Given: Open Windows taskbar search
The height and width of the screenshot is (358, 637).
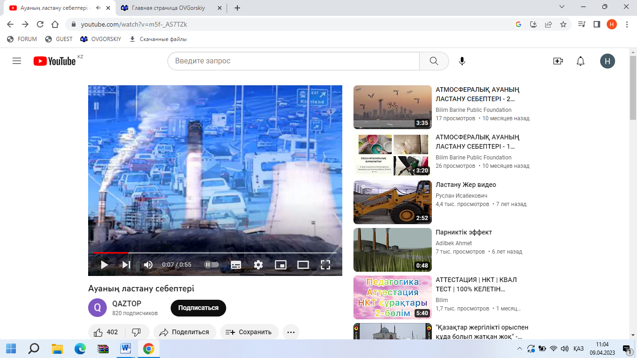Looking at the screenshot, I should [x=34, y=348].
